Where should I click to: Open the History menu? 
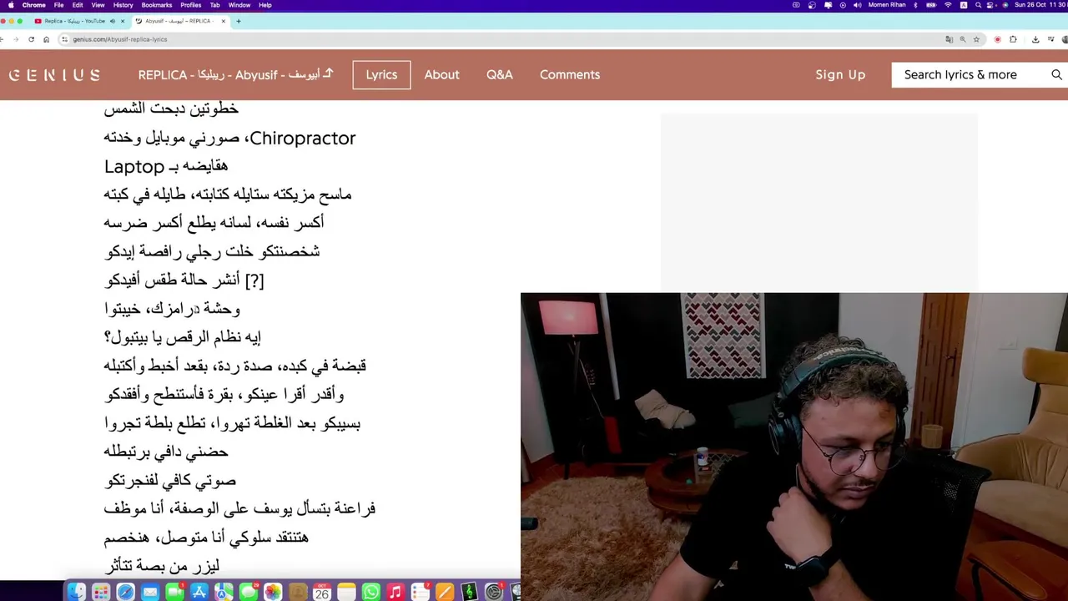pyautogui.click(x=123, y=5)
